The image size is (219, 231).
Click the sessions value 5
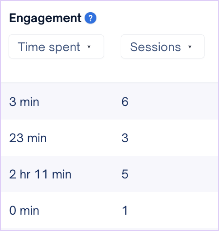(125, 174)
